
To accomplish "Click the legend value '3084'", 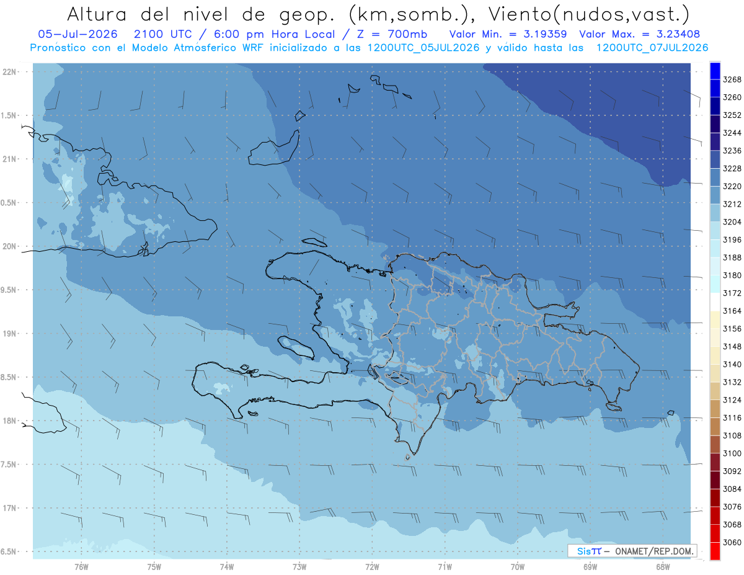I will coord(732,489).
